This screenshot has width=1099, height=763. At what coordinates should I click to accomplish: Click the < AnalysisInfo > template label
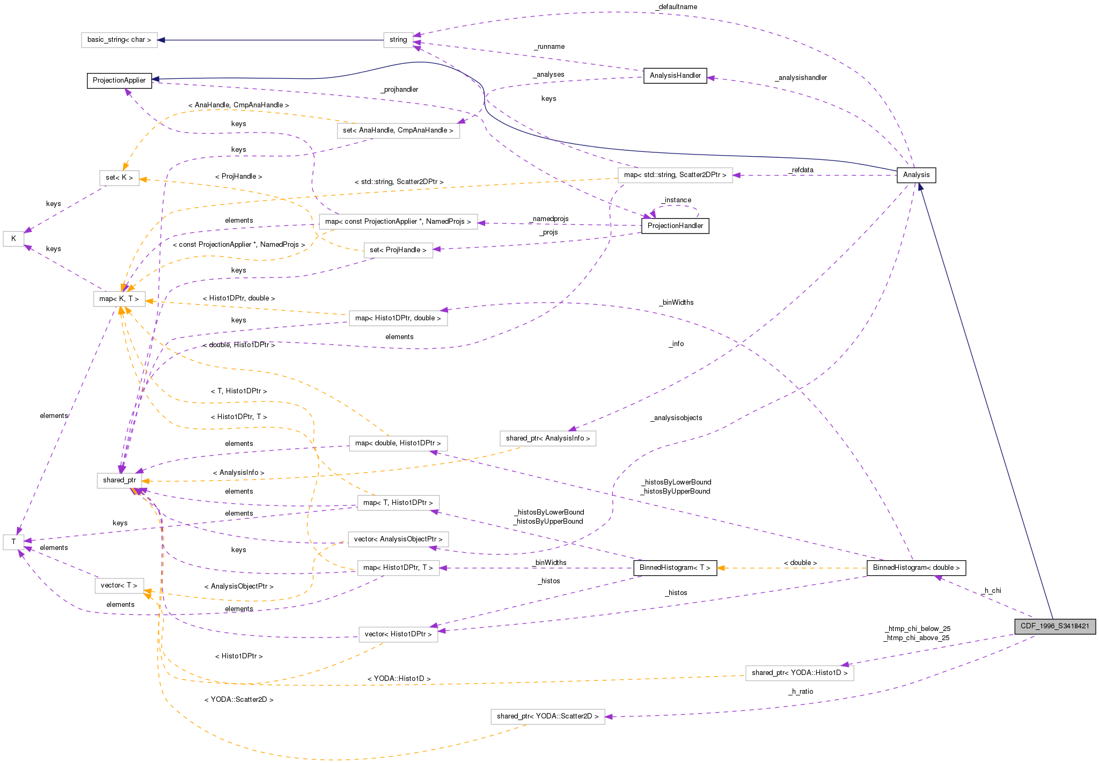pyautogui.click(x=239, y=473)
